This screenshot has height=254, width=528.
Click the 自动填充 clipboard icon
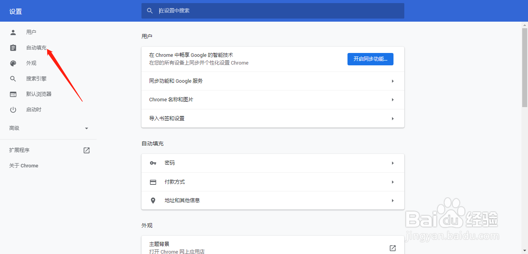pos(13,48)
